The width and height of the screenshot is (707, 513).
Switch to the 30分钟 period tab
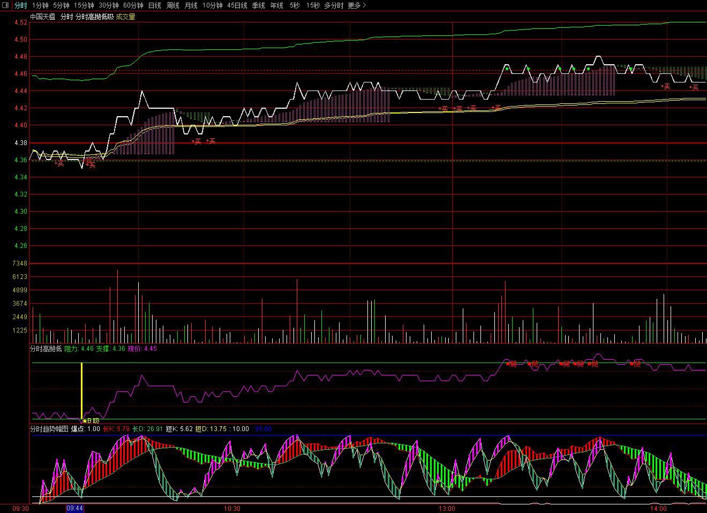(108, 5)
